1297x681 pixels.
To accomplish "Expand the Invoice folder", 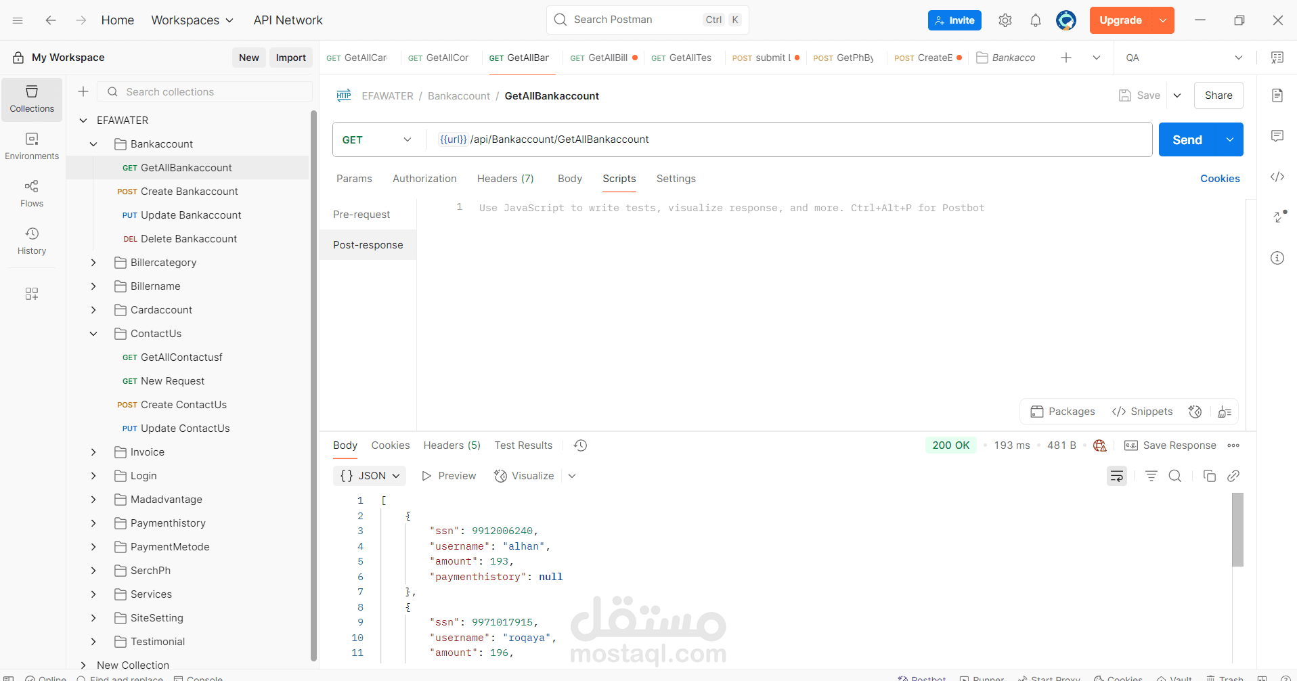I will (93, 452).
